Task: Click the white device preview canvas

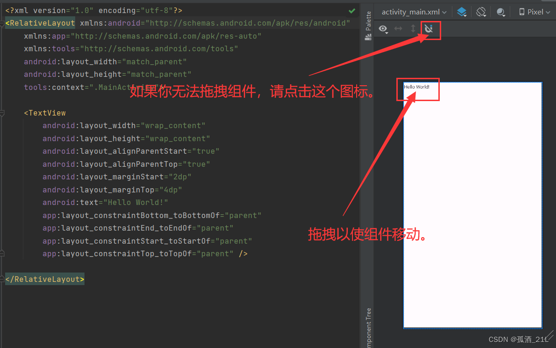Action: click(473, 205)
